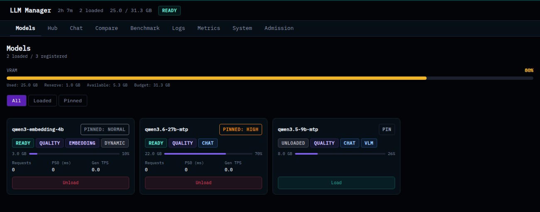
Task: Click the CHAT tag on qwen3.6-27b-mtp
Action: tap(208, 143)
